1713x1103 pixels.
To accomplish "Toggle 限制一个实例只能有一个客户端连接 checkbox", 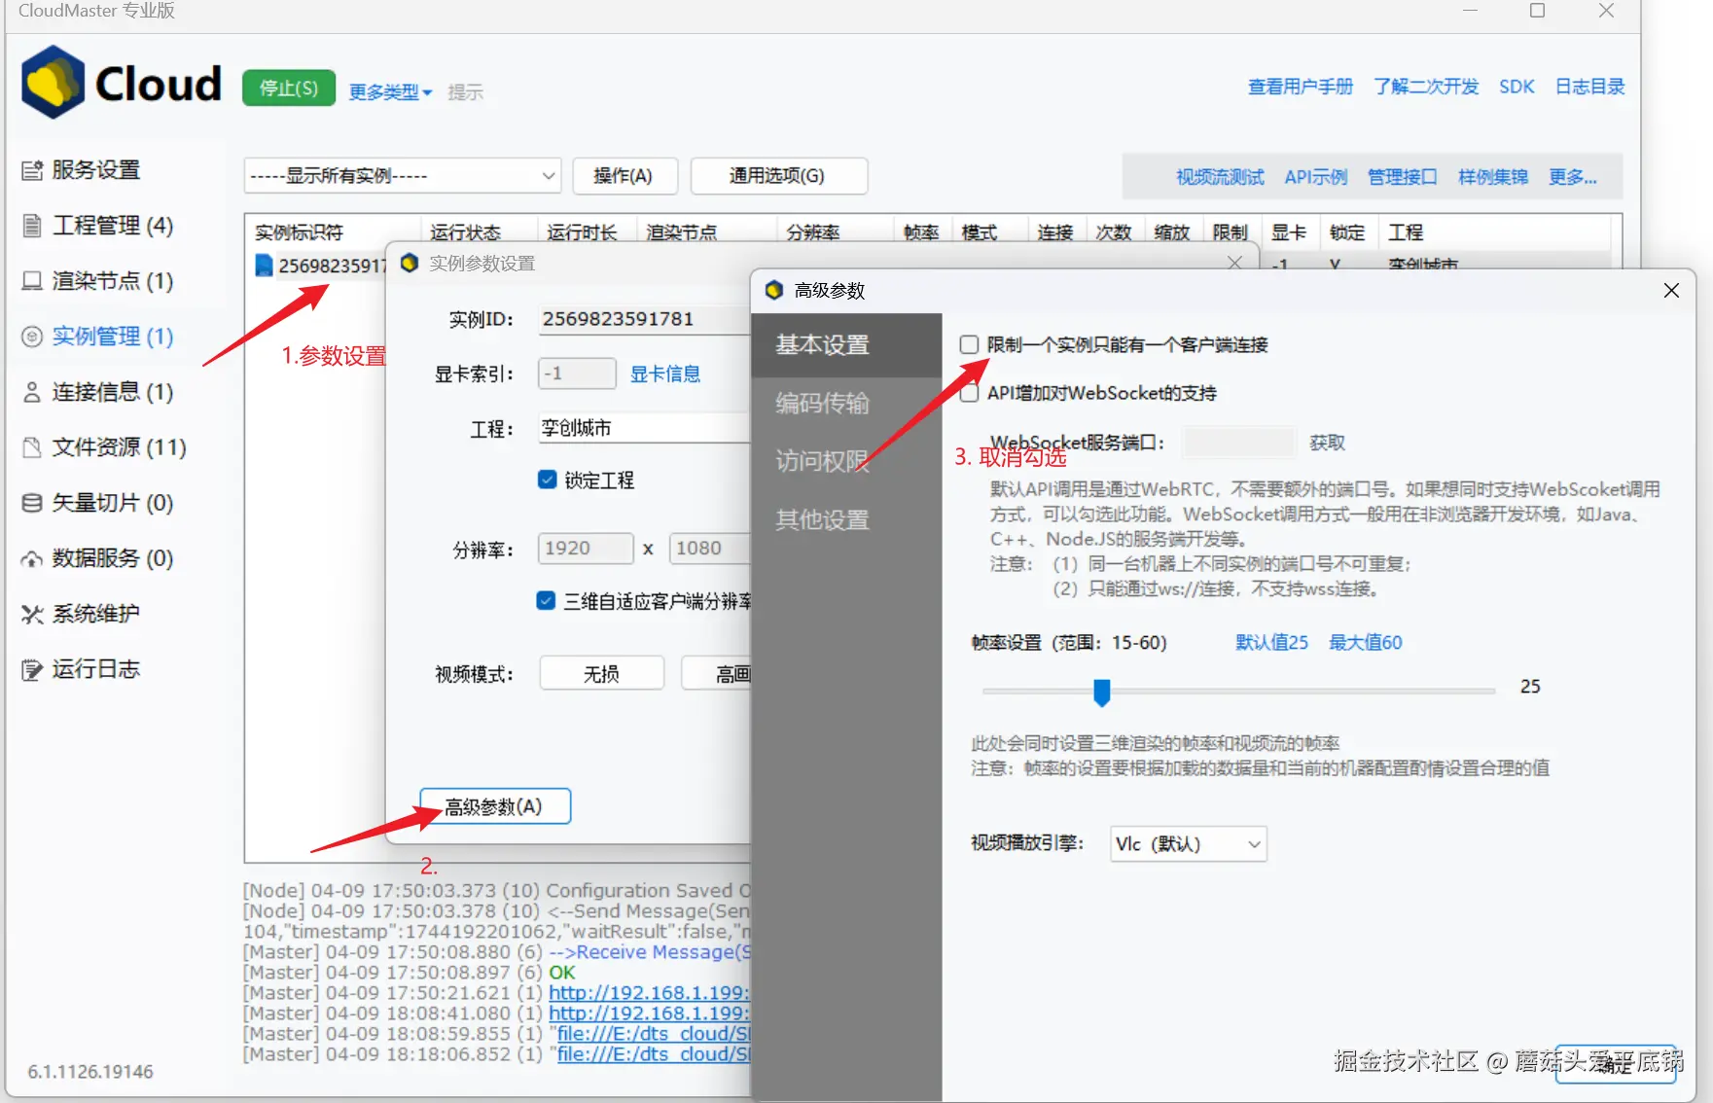I will coord(969,344).
